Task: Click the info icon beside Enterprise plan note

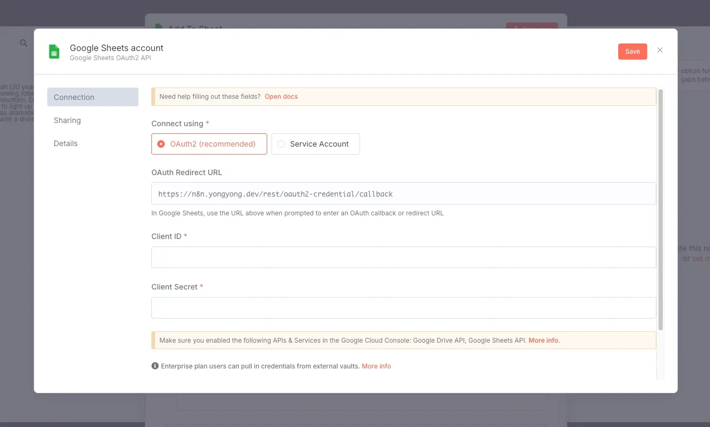Action: click(155, 366)
